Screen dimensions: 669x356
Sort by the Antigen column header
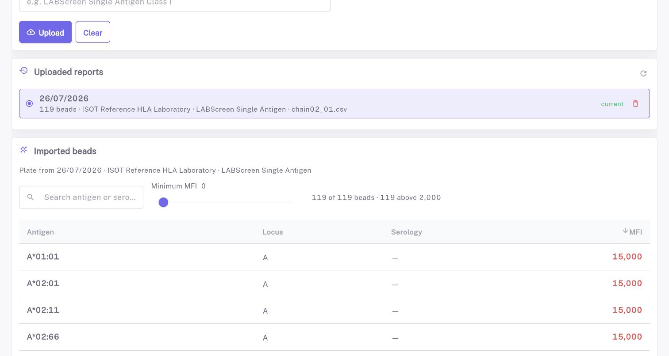point(40,232)
